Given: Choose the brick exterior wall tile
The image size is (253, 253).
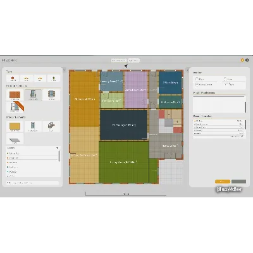Looking at the screenshot, I should pos(15,95).
